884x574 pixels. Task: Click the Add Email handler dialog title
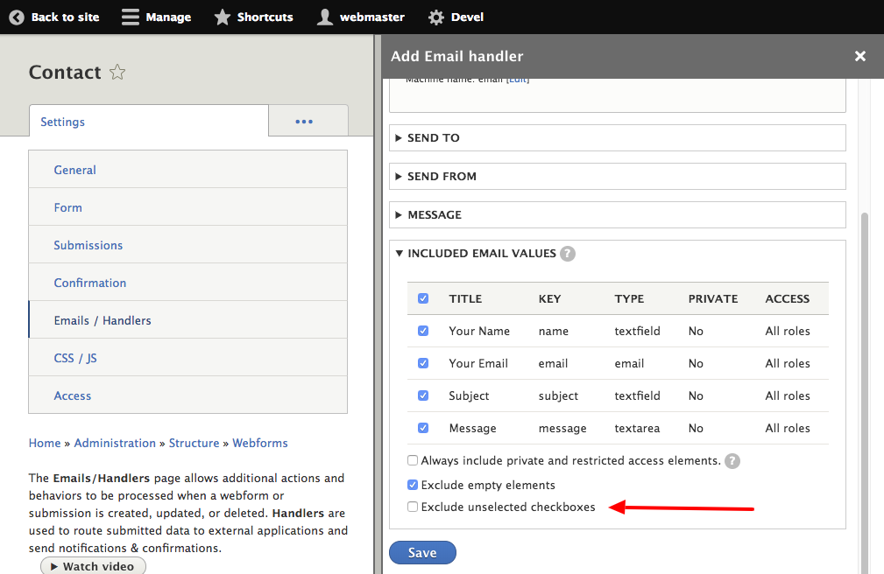(x=456, y=56)
